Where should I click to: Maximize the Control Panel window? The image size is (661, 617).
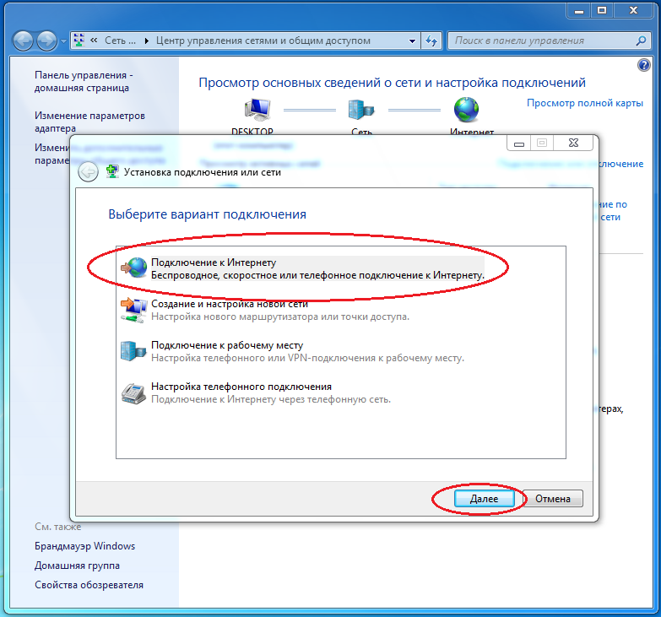[x=602, y=10]
